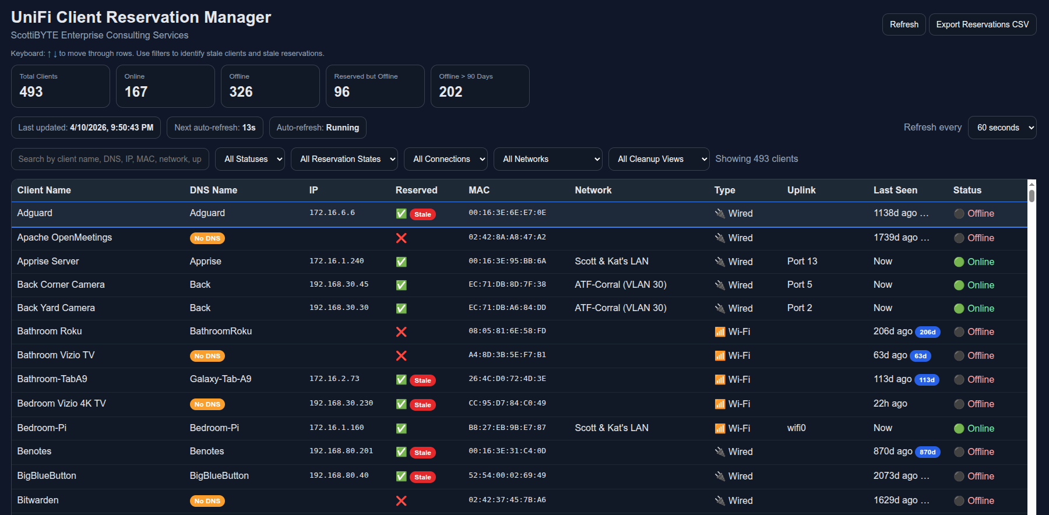
Task: Open the 60 seconds refresh interval dropdown
Action: 1002,128
